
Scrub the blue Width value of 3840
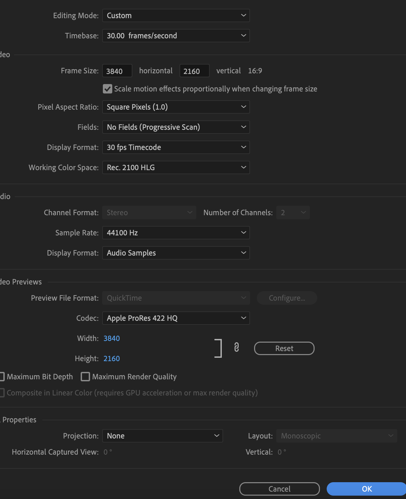tap(111, 338)
